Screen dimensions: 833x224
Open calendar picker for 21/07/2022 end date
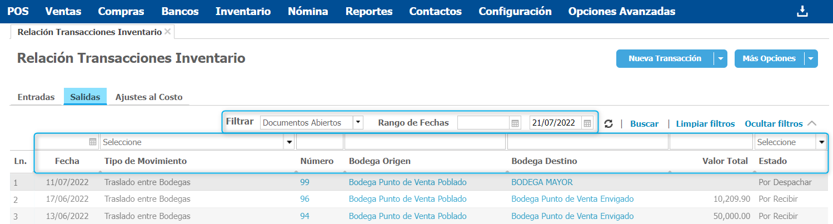coord(587,123)
